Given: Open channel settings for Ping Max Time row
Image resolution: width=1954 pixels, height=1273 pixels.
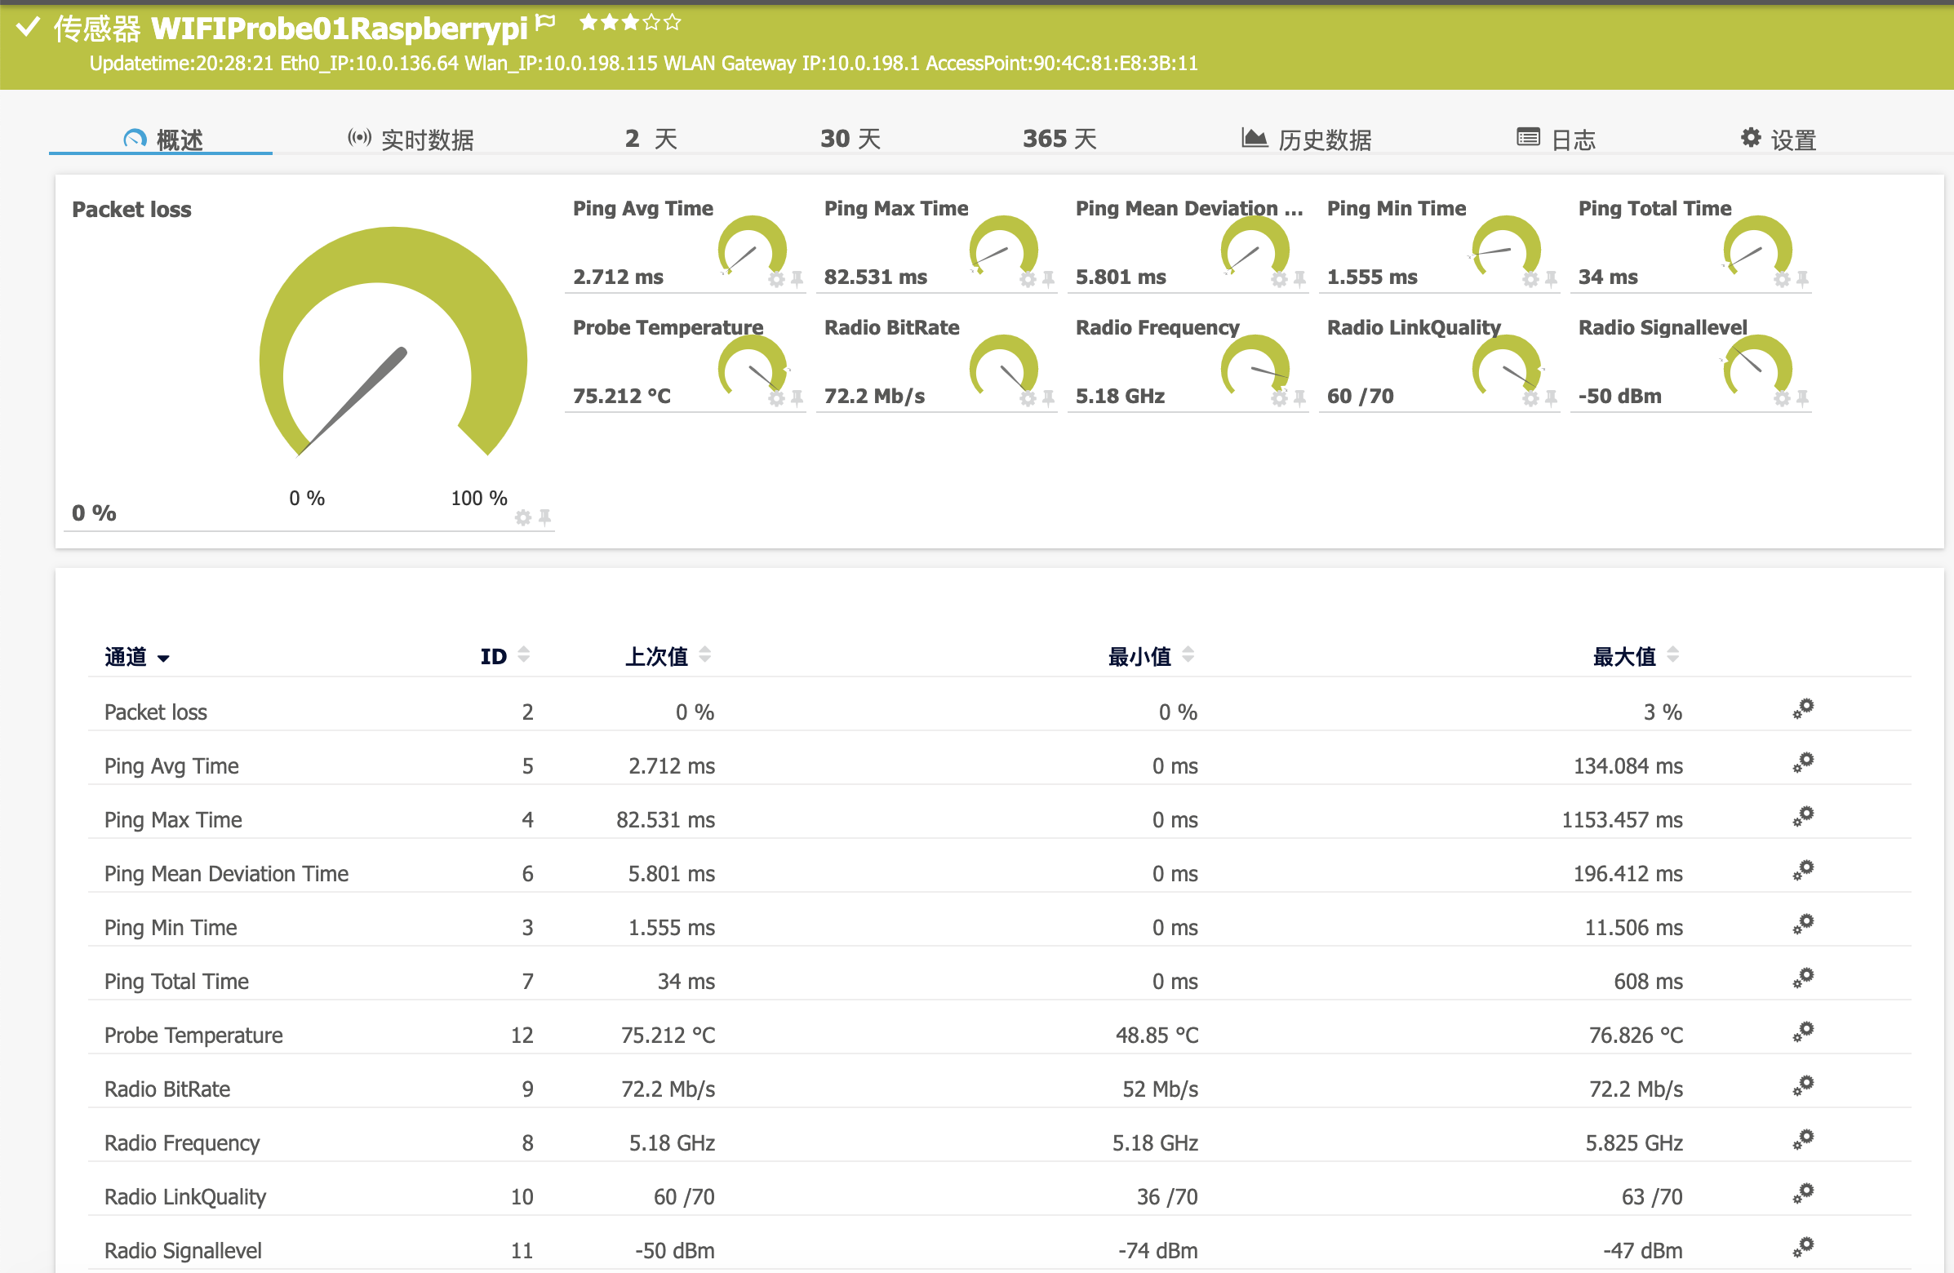Looking at the screenshot, I should (1803, 817).
